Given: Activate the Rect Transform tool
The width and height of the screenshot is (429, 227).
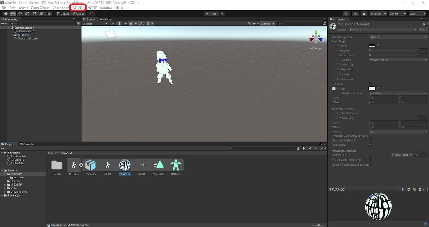Looking at the screenshot, I should tap(35, 14).
